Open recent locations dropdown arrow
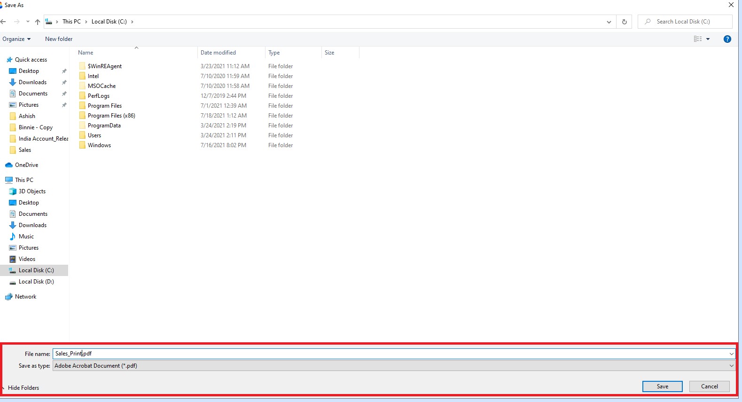 tap(28, 22)
